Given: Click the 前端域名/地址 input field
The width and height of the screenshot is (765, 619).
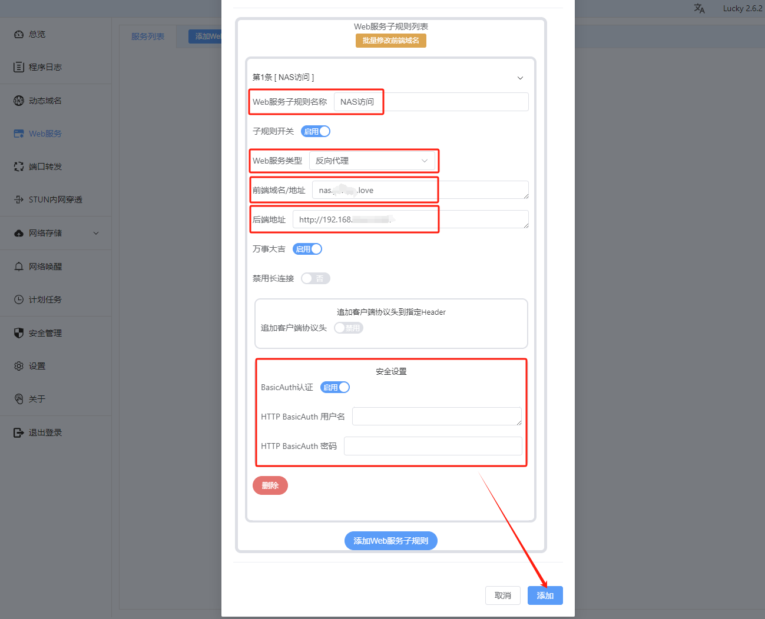Looking at the screenshot, I should tap(420, 190).
